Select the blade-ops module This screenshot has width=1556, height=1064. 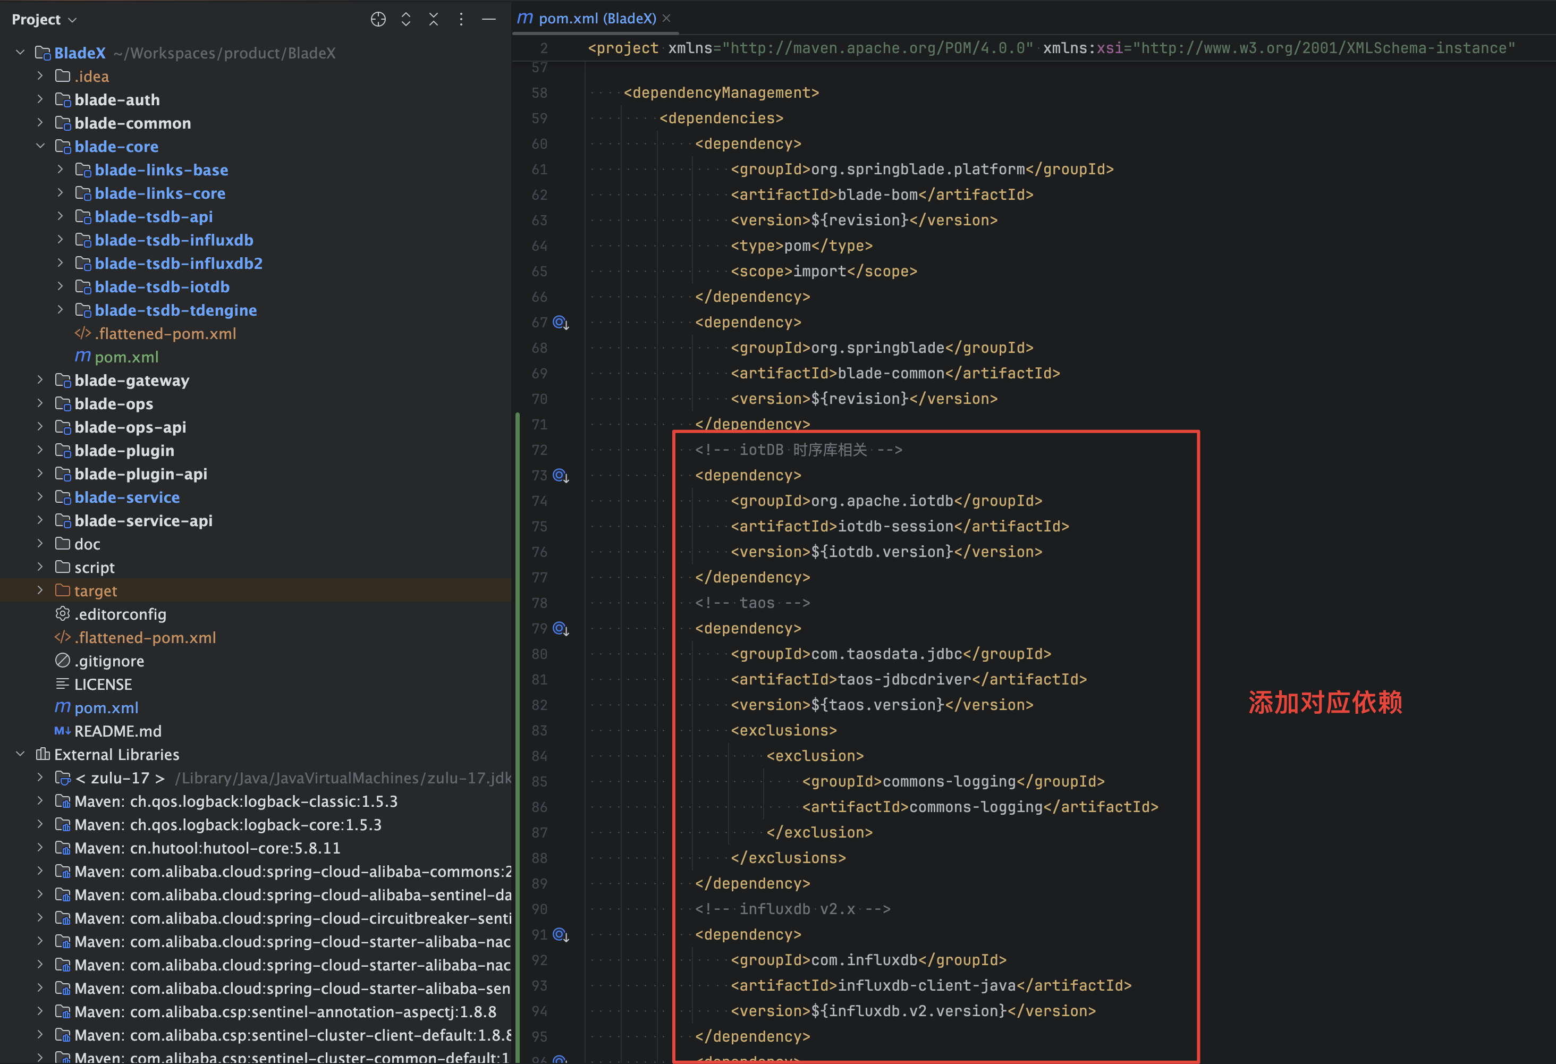pyautogui.click(x=114, y=404)
